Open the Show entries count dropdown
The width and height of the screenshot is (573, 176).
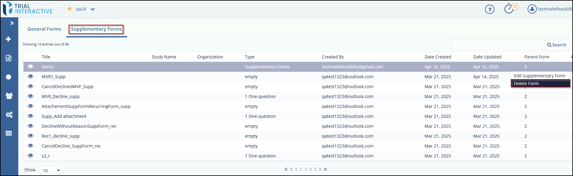50,170
